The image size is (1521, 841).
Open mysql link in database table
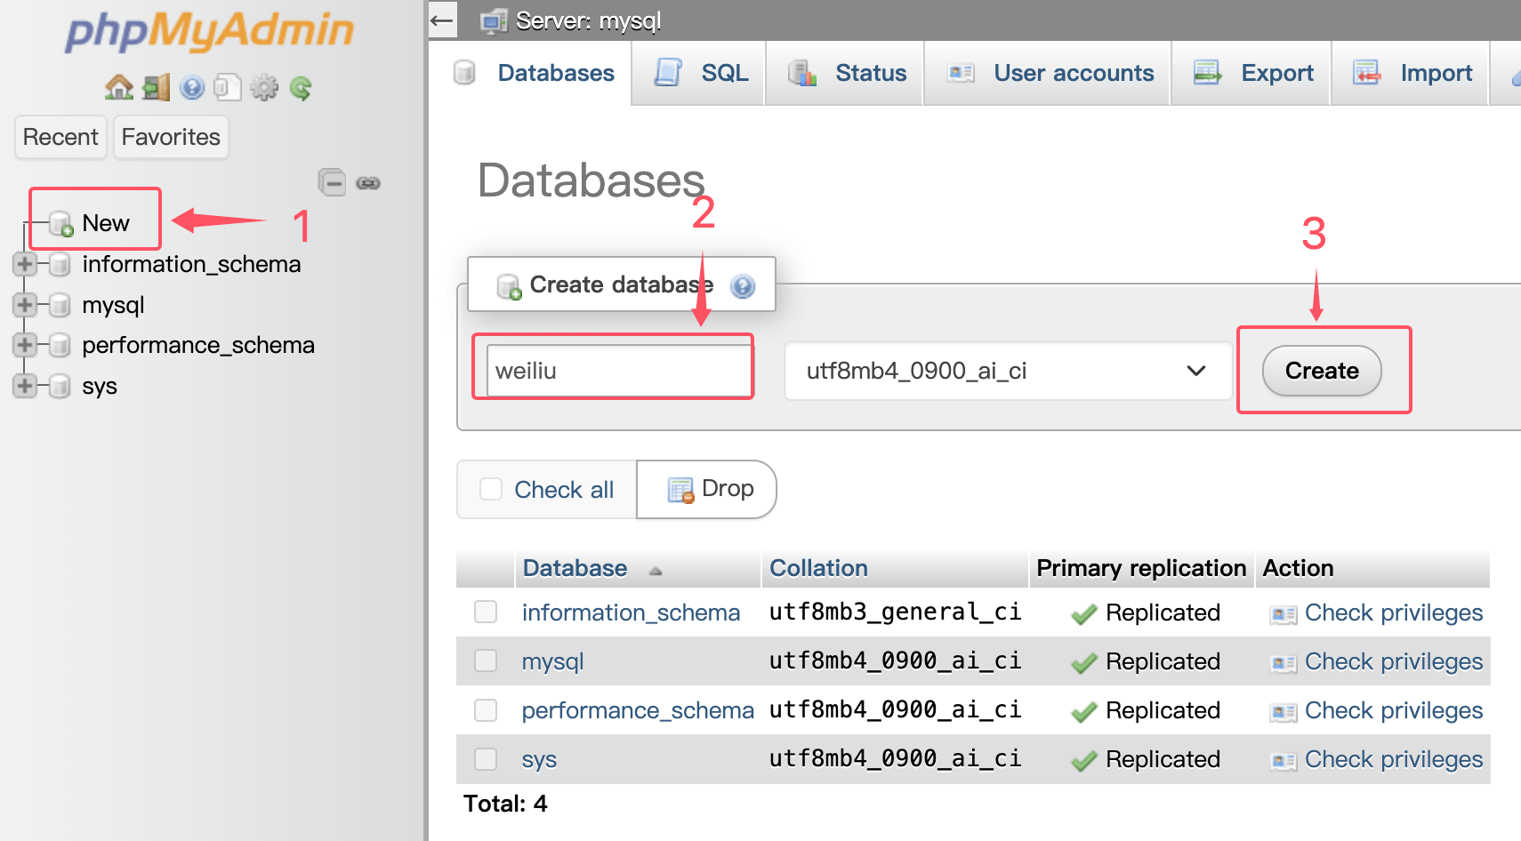click(552, 661)
